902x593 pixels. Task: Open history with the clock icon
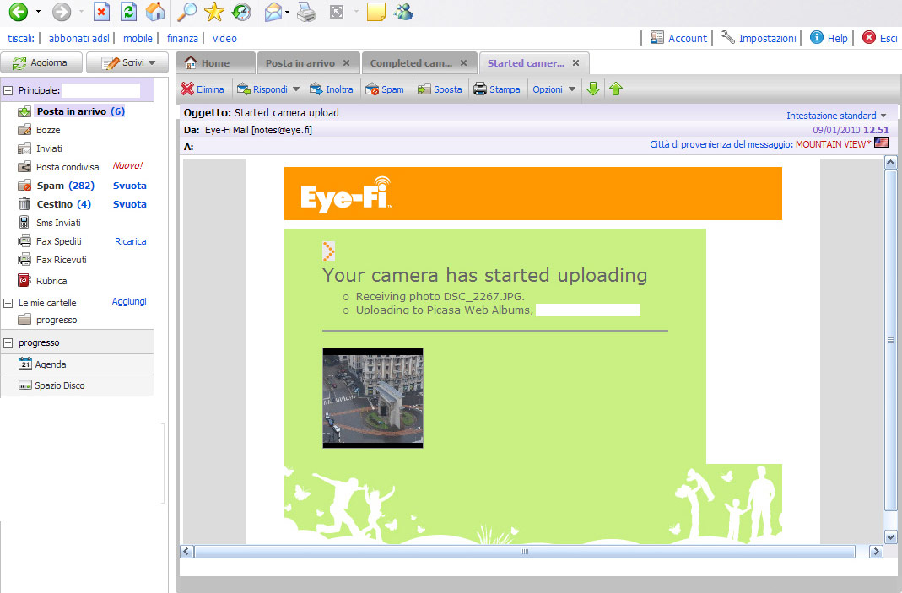(x=241, y=12)
